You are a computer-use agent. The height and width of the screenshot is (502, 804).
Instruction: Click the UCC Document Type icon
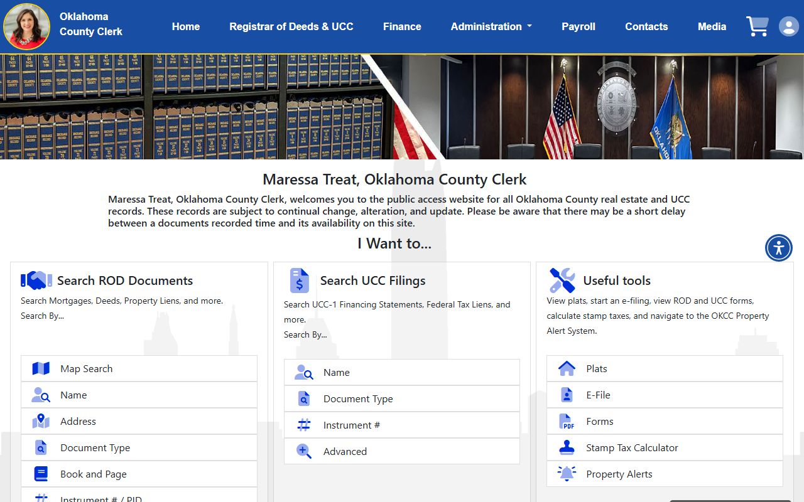[304, 398]
